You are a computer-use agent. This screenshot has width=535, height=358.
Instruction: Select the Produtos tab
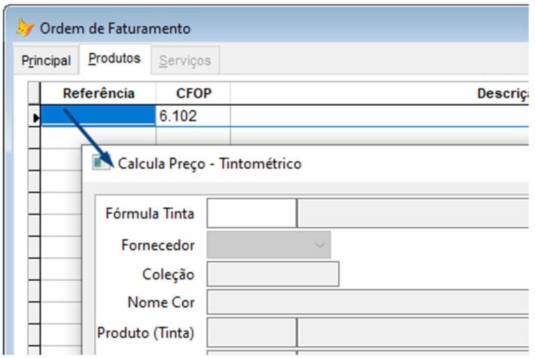(115, 58)
